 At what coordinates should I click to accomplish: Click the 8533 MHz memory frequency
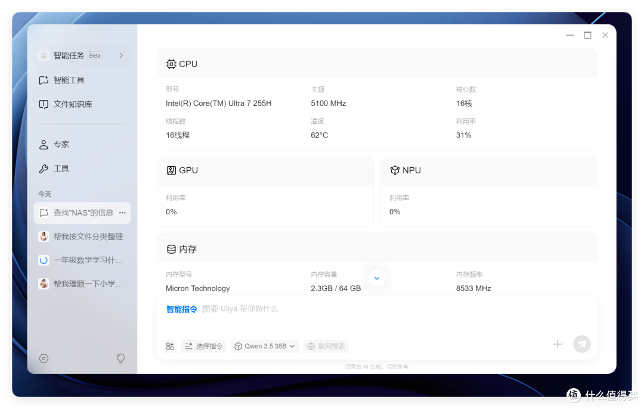473,288
